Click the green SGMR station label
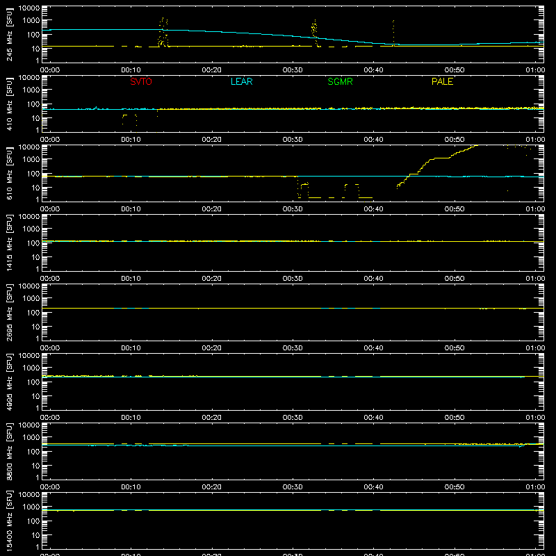This screenshot has width=556, height=556. (340, 81)
